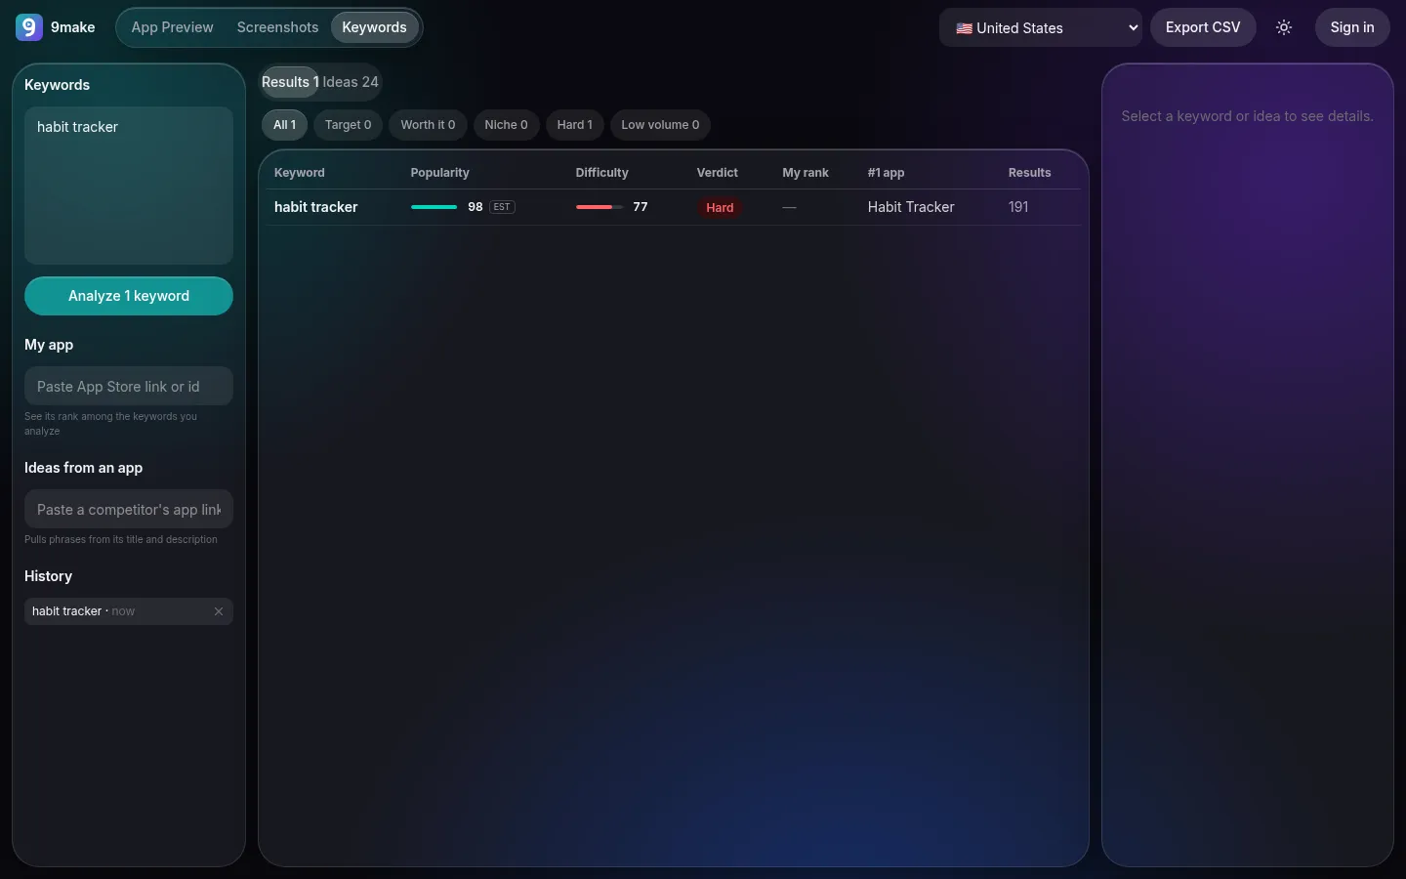Click the 9make logo icon

click(x=29, y=27)
